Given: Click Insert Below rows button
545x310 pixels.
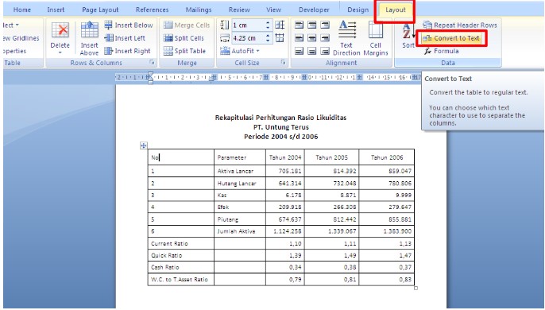Looking at the screenshot, I should pos(129,25).
